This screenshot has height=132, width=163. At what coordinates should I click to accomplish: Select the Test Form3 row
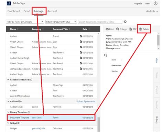[52, 63]
